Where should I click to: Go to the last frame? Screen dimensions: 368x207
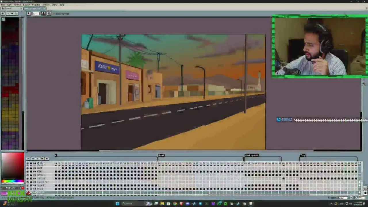click(47, 159)
